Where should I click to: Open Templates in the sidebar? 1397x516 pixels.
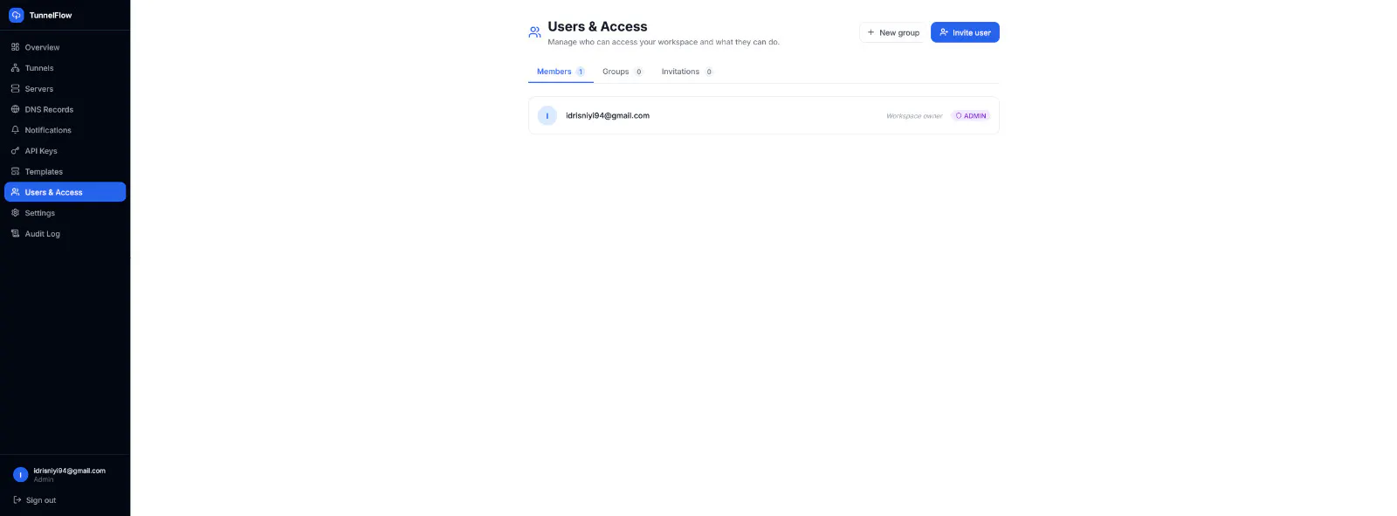[65, 172]
